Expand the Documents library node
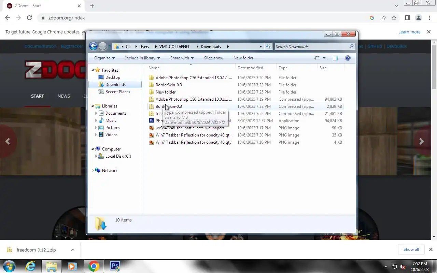This screenshot has width=437, height=273. [96, 113]
